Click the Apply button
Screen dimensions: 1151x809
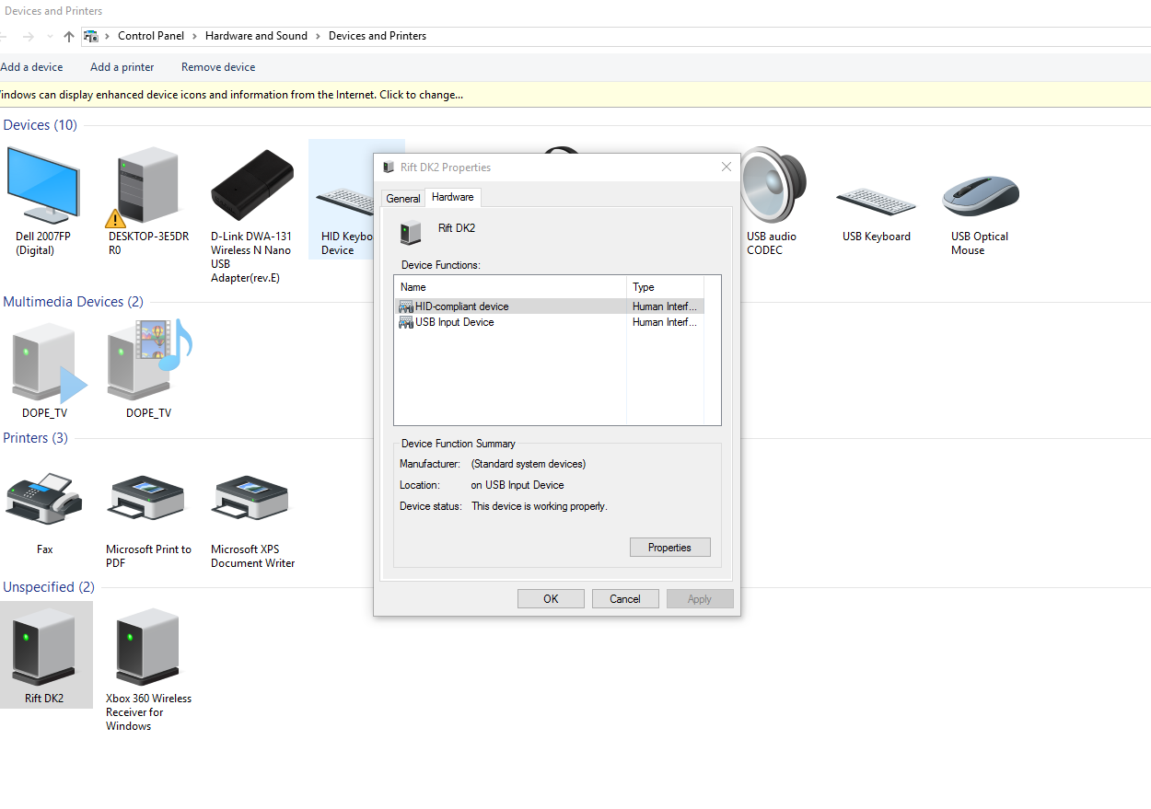[700, 599]
